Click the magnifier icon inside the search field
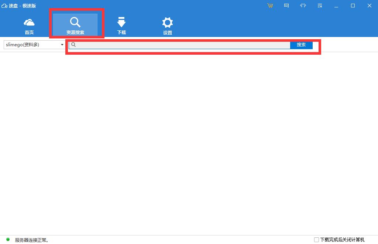Viewport: 378px width, 244px height. (73, 45)
